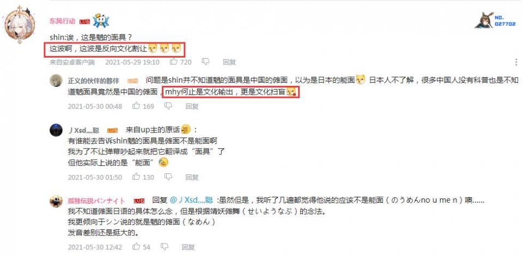523x256 pixels.
Task: Dislike the reply from 正义的伙伴的夥伴
Action: 168,106
